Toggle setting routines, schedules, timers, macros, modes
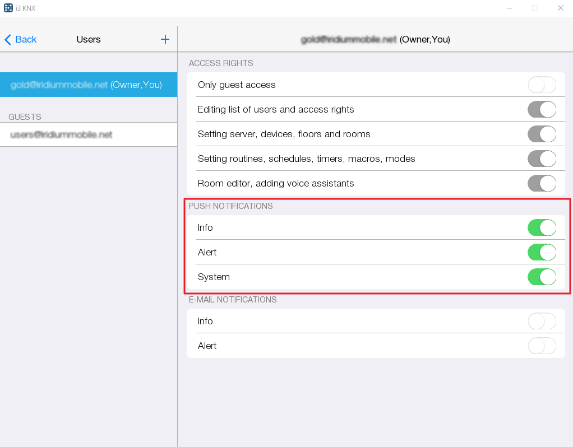The image size is (573, 447). 542,159
